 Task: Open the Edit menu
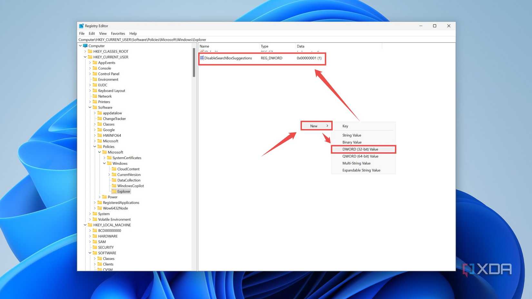92,34
